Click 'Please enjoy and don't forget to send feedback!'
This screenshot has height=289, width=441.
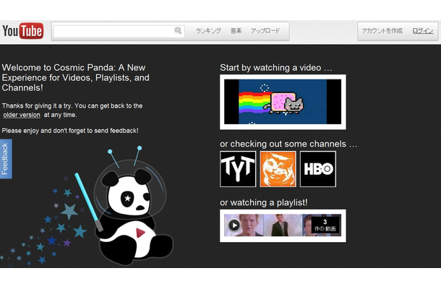pyautogui.click(x=70, y=131)
